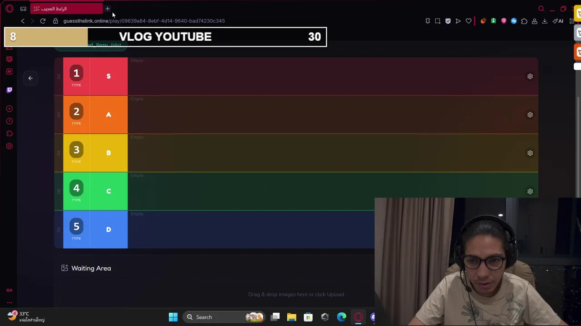Open settings gear for the S tier row
581x326 pixels.
(530, 77)
